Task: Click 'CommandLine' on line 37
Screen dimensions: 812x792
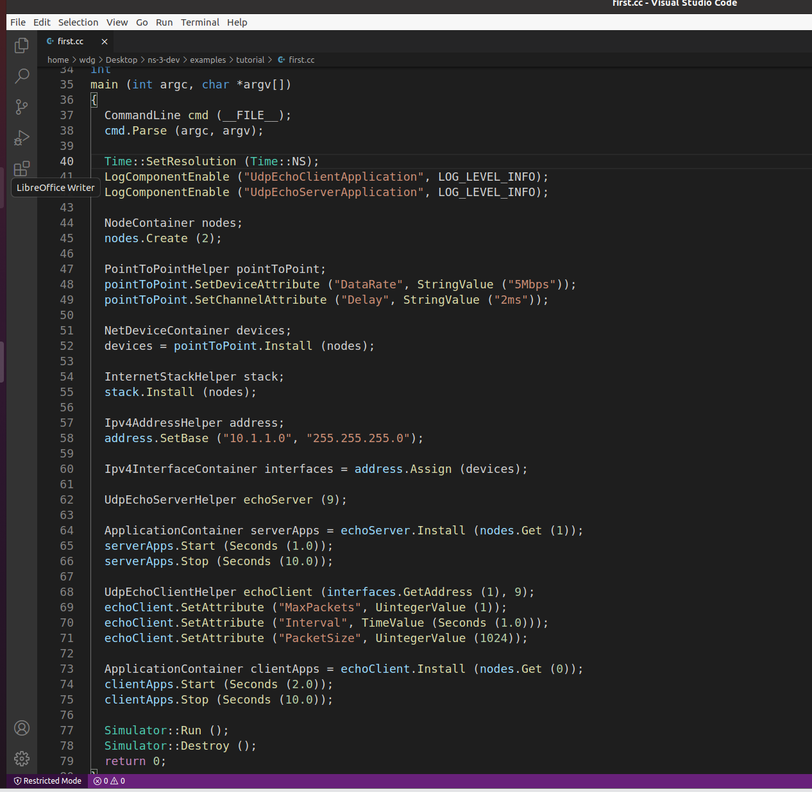Action: click(142, 115)
